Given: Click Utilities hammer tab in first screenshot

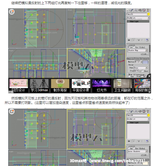Looking at the screenshot, I should 148,10.
